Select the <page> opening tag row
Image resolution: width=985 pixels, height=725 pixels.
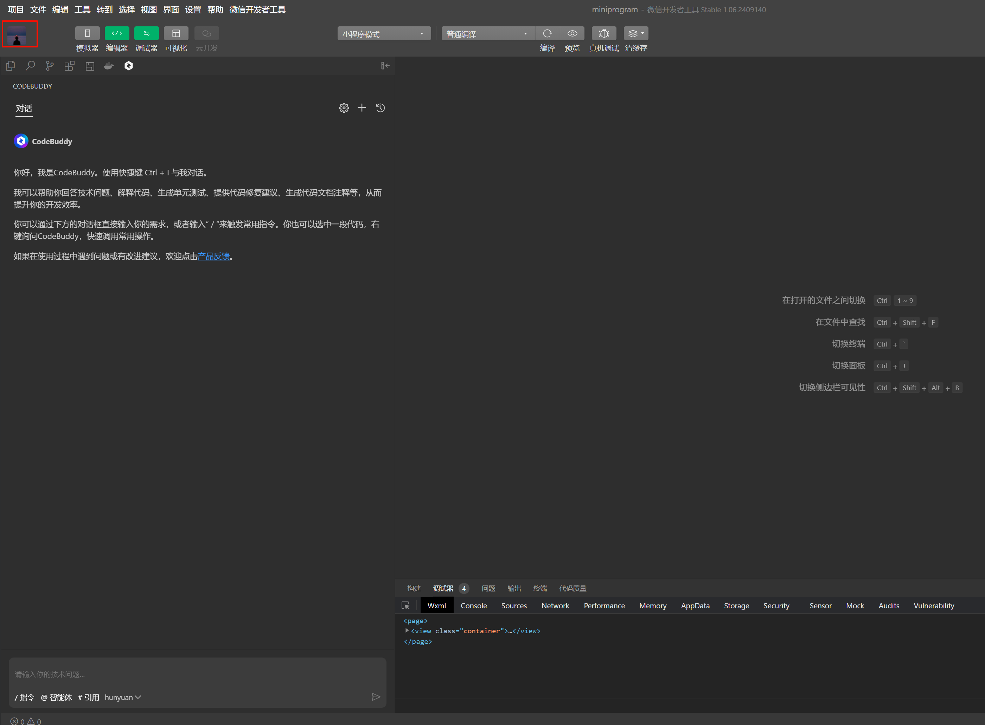point(415,621)
